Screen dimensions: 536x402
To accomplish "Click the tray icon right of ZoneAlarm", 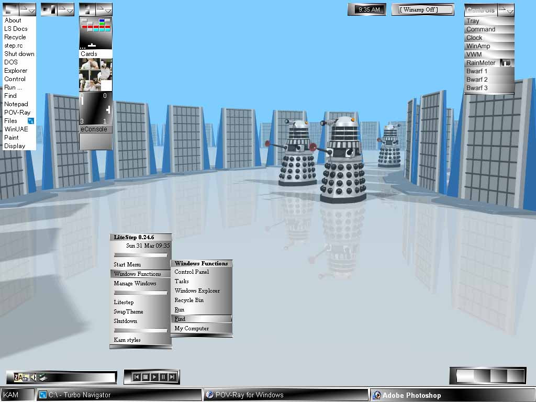I will [x=26, y=377].
